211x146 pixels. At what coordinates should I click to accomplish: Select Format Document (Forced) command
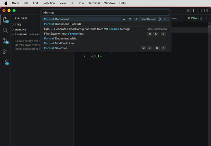106,24
